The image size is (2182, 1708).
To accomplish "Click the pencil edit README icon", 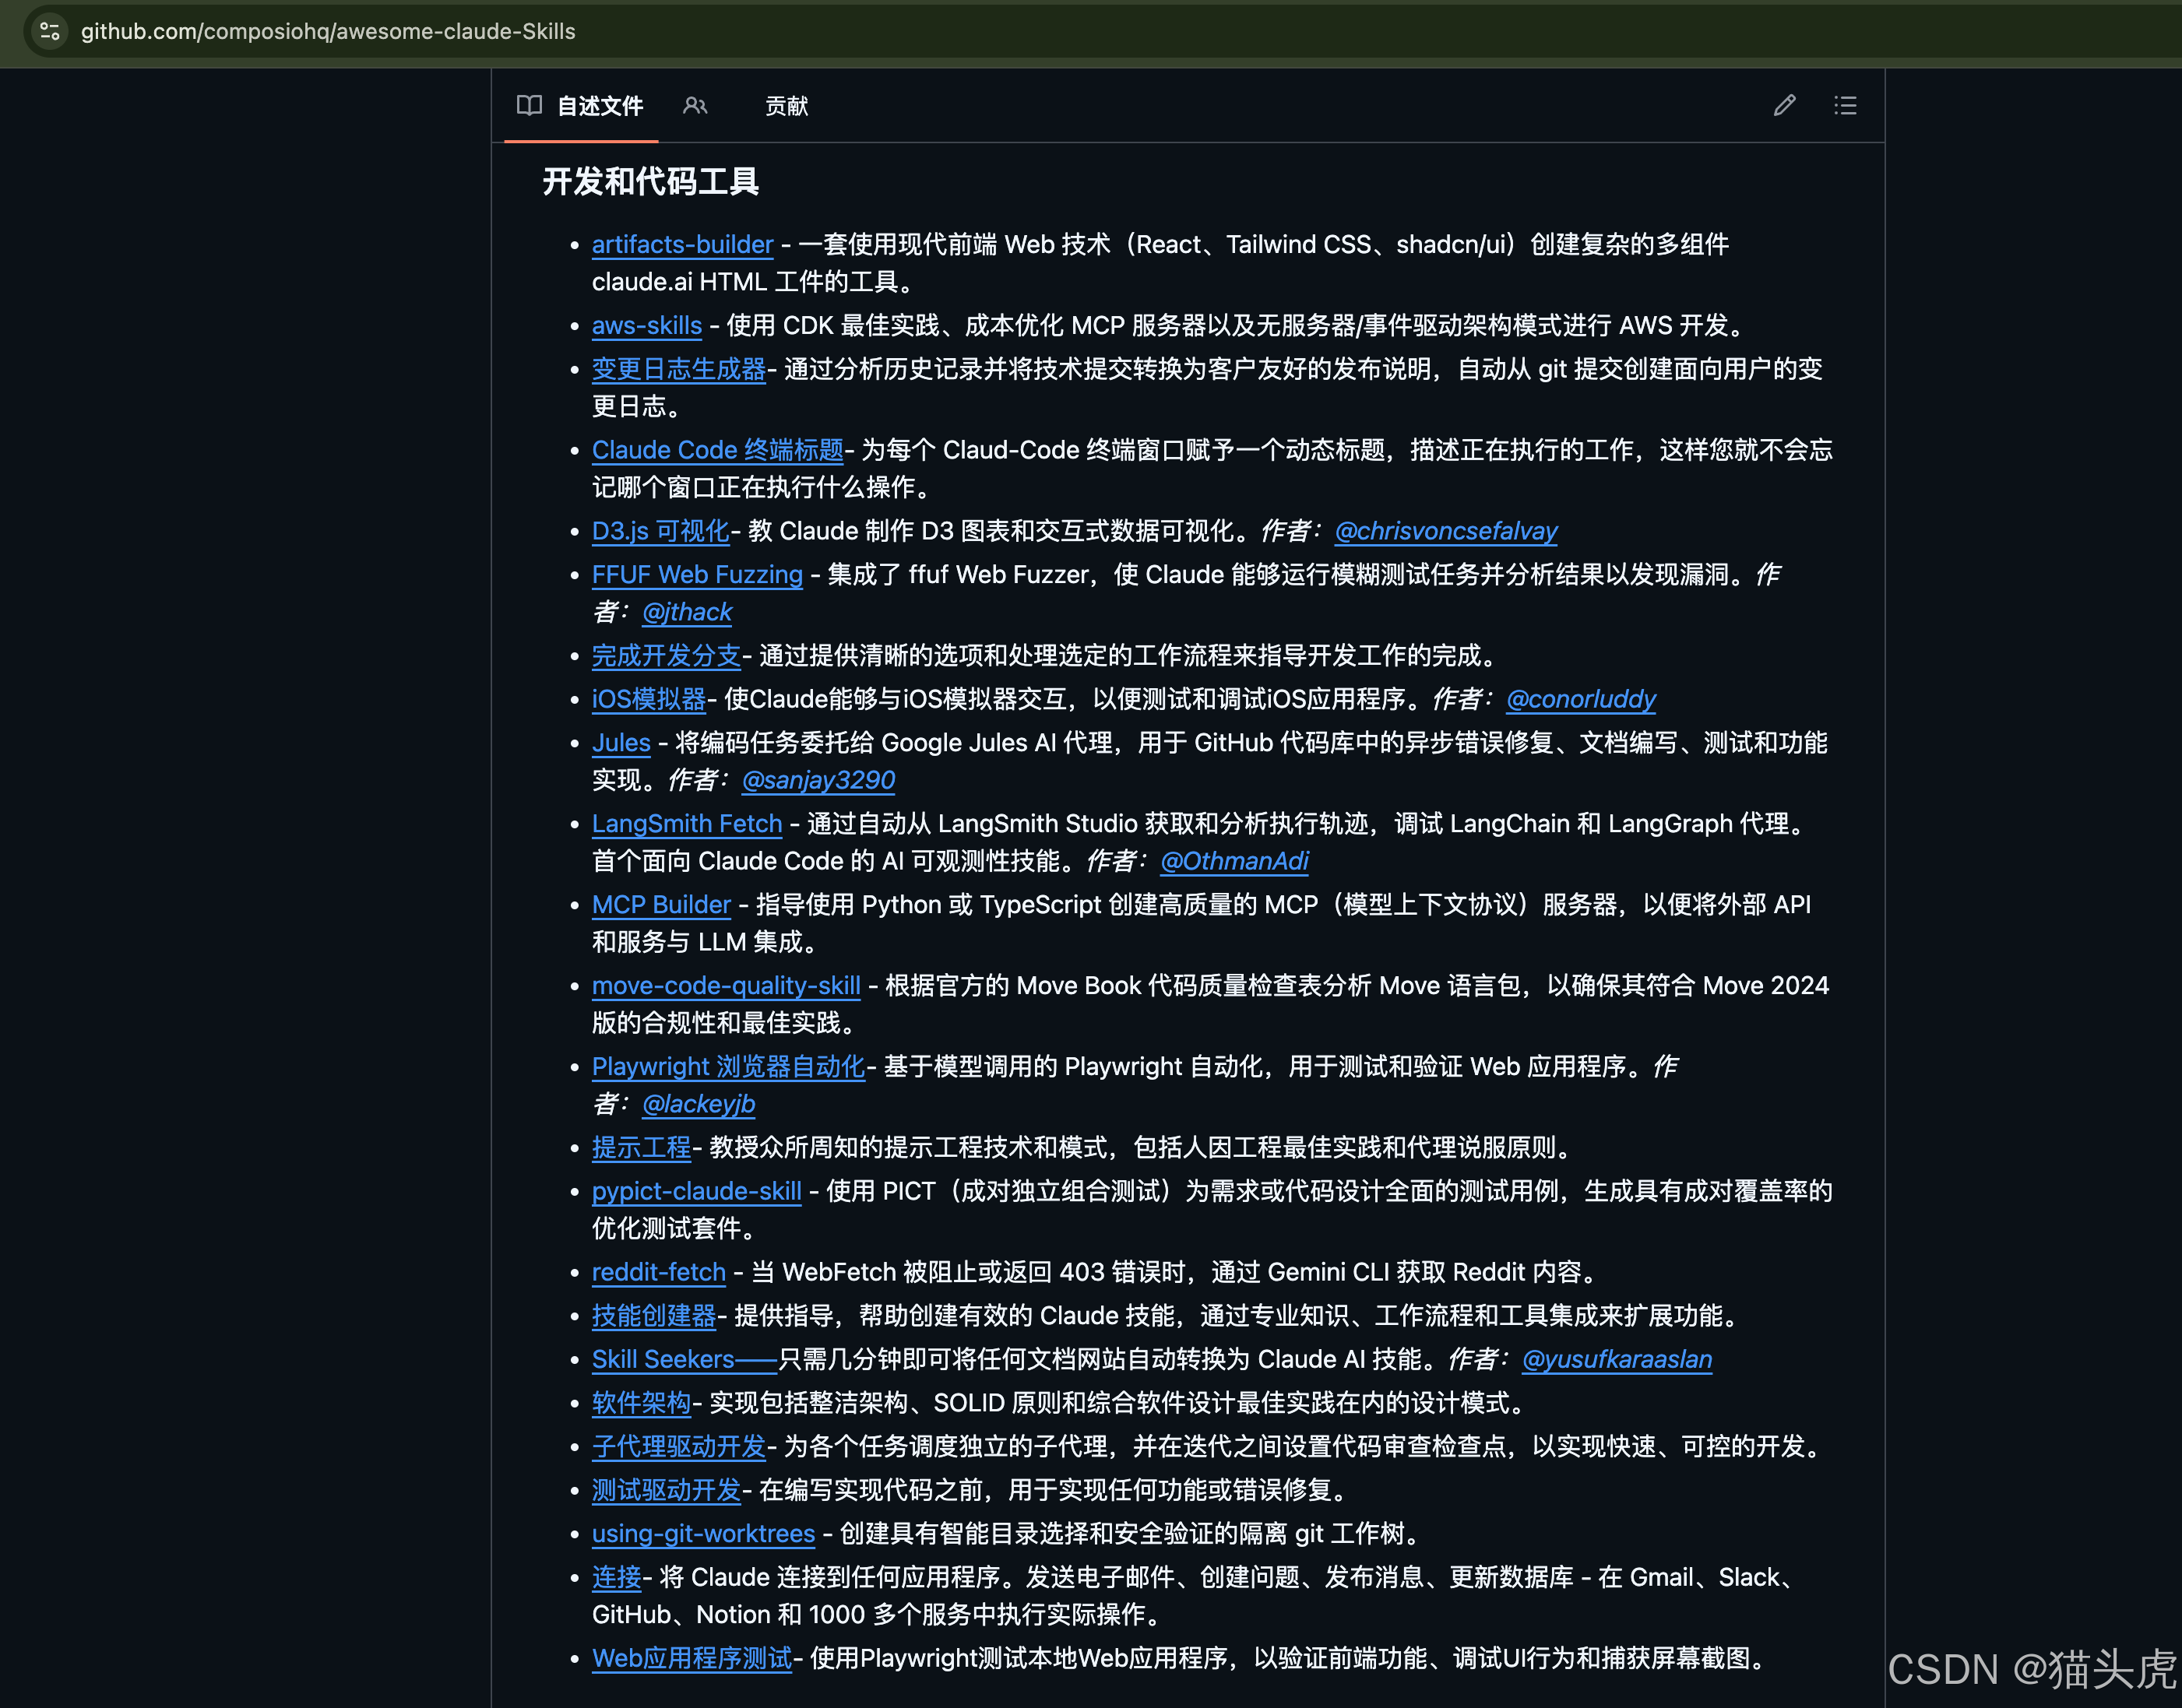I will point(1784,105).
